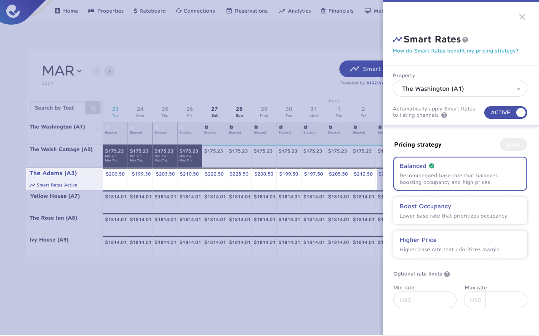Click Washington Blocked cell for Tue 23

[115, 133]
